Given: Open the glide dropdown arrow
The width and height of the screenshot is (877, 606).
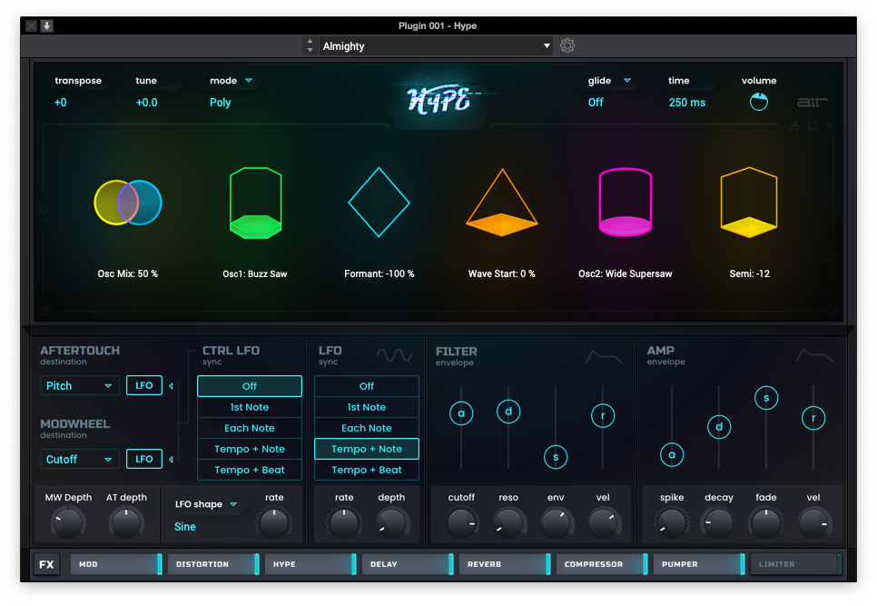Looking at the screenshot, I should click(627, 81).
